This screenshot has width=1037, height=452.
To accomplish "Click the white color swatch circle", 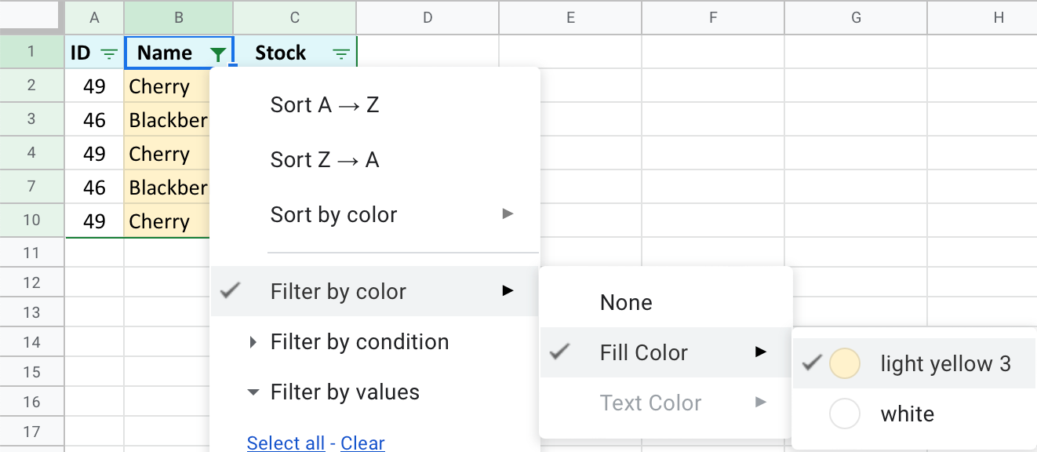I will coord(845,414).
